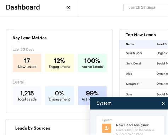
Task: Open the Smit Desai lead row
Action: pos(144,63)
